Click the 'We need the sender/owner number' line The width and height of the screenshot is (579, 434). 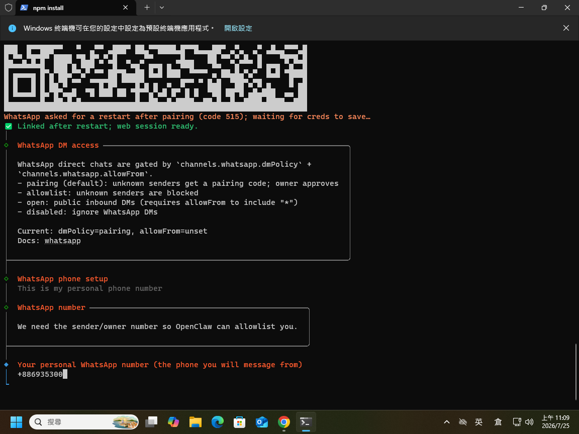click(157, 327)
